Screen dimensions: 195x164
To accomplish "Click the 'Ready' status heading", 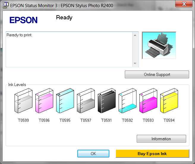I will [64, 18].
